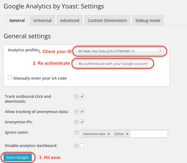Open help icon for Track outbound clicks
This screenshot has height=163, width=187.
click(x=76, y=97)
